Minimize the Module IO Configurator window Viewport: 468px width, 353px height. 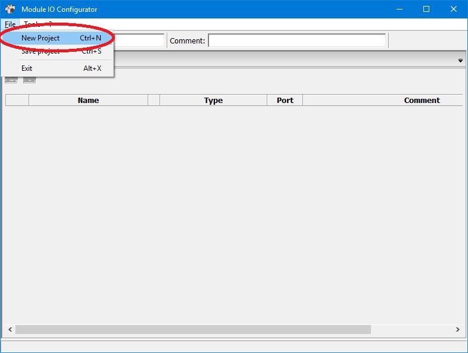[400, 9]
